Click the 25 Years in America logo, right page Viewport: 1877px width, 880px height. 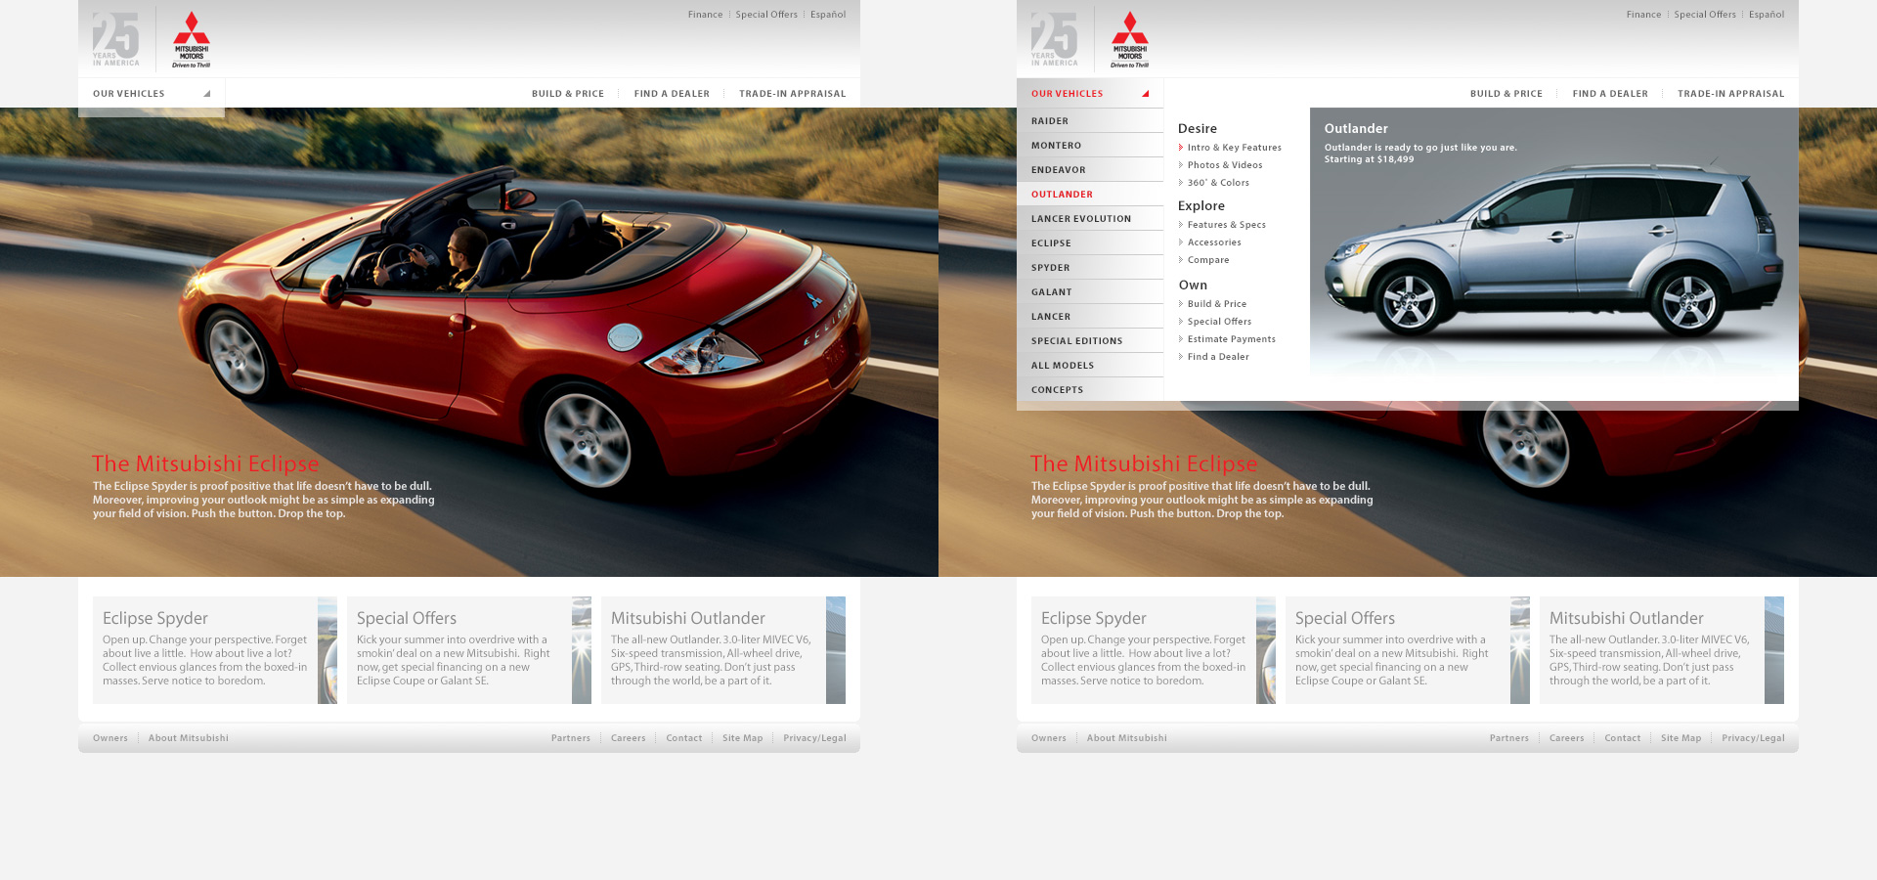[x=1055, y=39]
